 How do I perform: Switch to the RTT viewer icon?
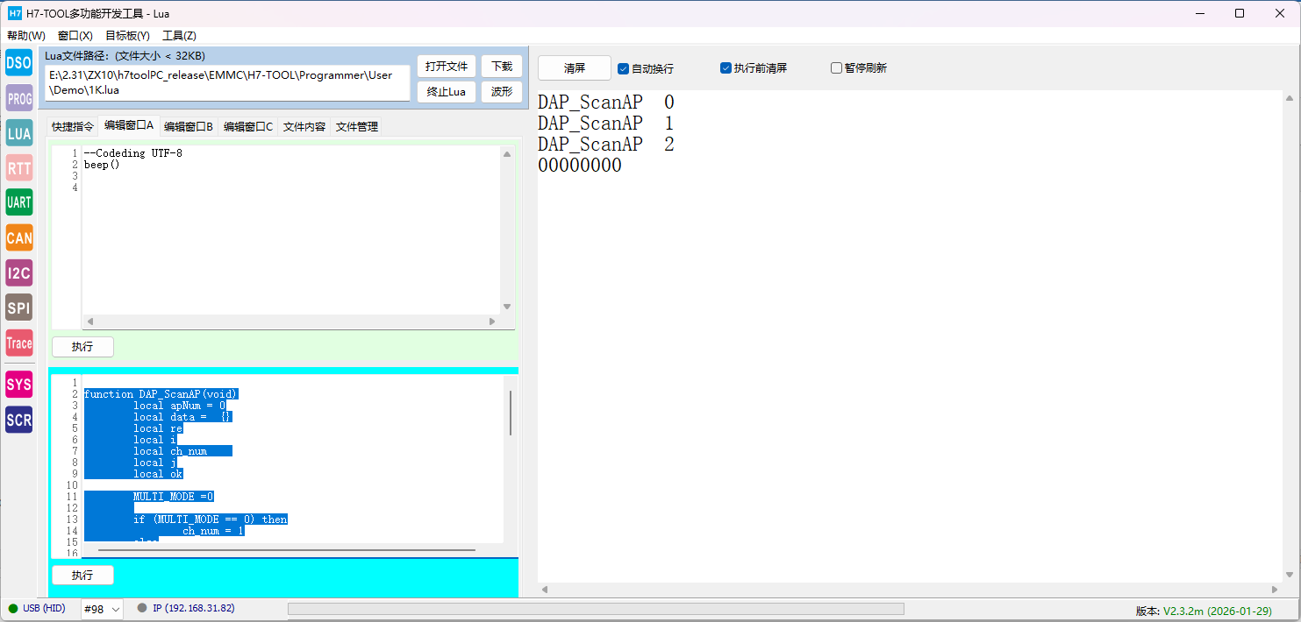[18, 167]
